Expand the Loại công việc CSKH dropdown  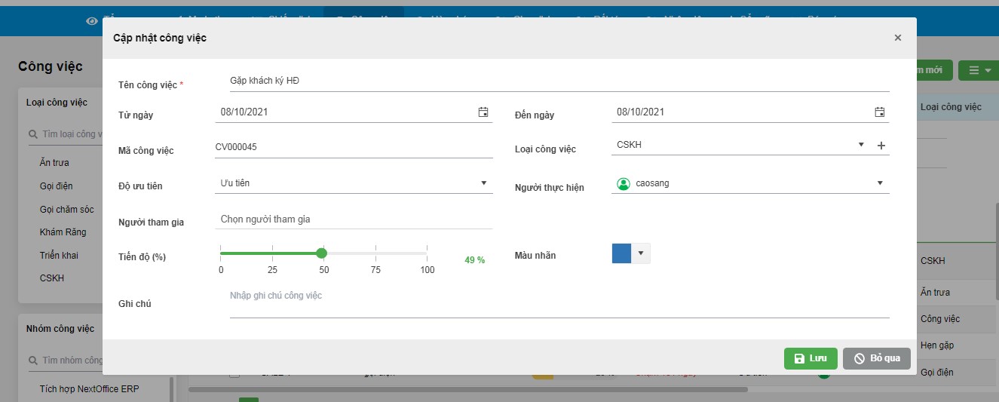[861, 145]
